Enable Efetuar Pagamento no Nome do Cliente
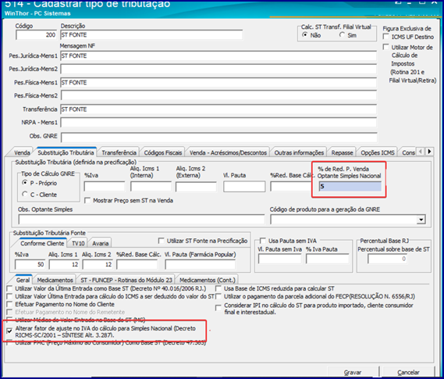This screenshot has width=444, height=379. (x=9, y=304)
